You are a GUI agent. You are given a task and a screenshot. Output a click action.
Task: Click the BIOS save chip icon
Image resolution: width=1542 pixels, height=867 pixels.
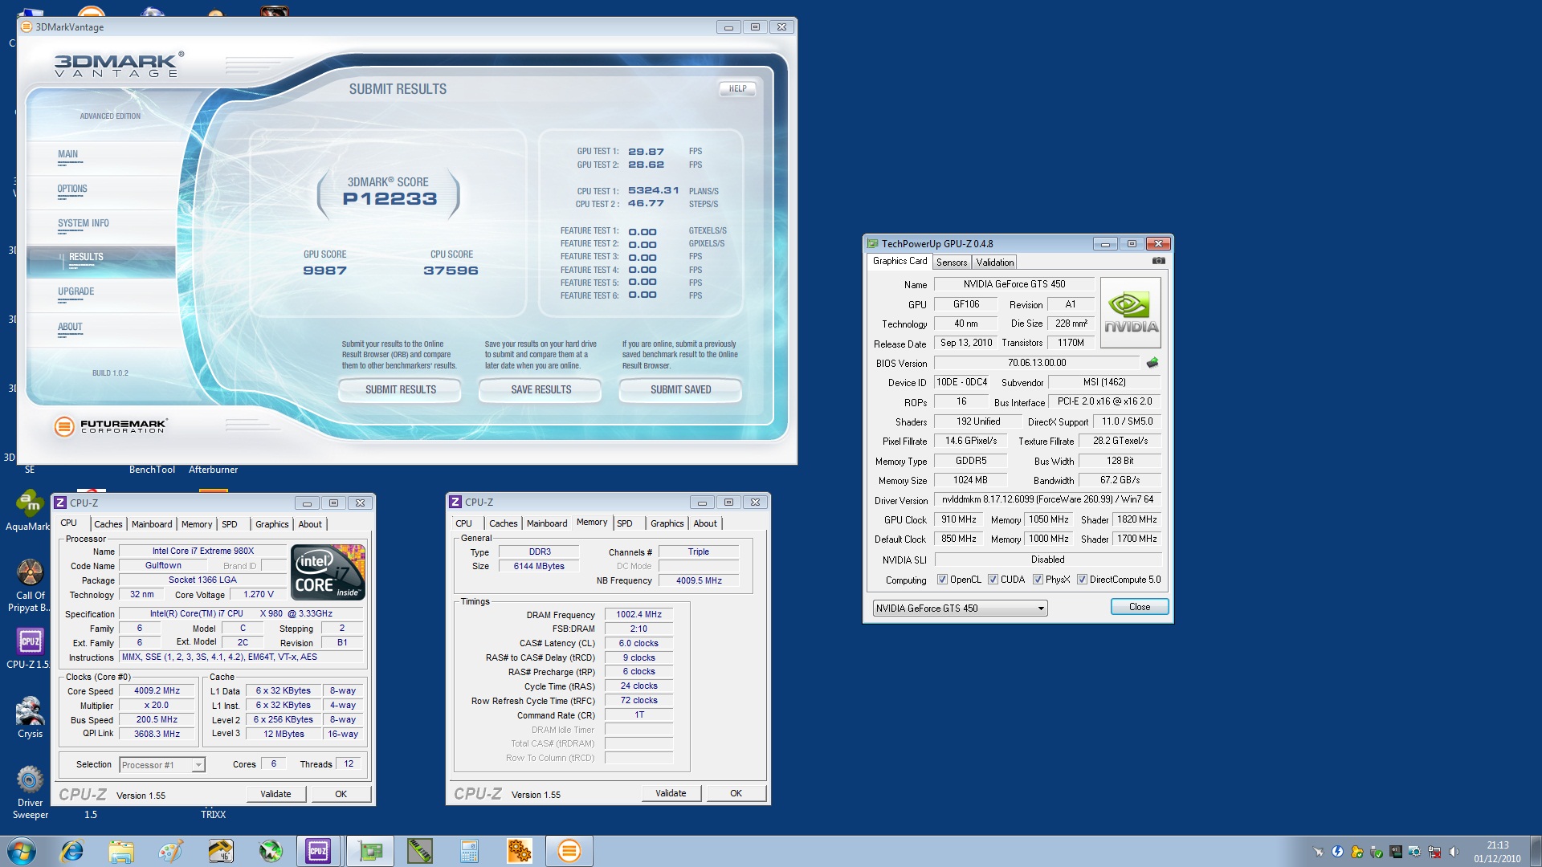click(1152, 363)
